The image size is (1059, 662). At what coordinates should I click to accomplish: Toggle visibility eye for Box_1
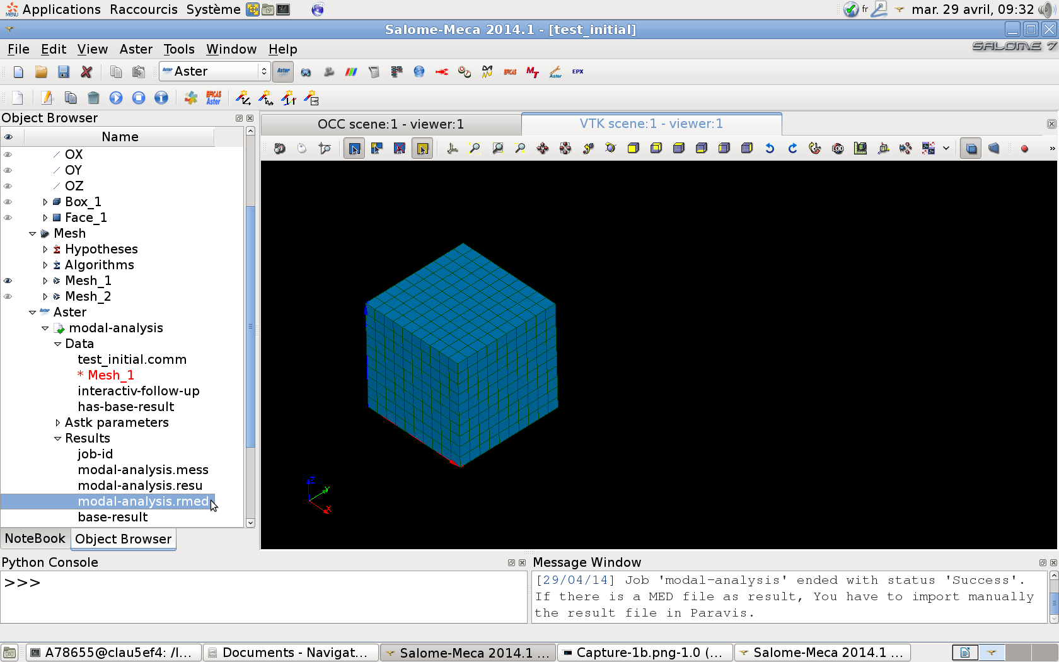(x=8, y=202)
